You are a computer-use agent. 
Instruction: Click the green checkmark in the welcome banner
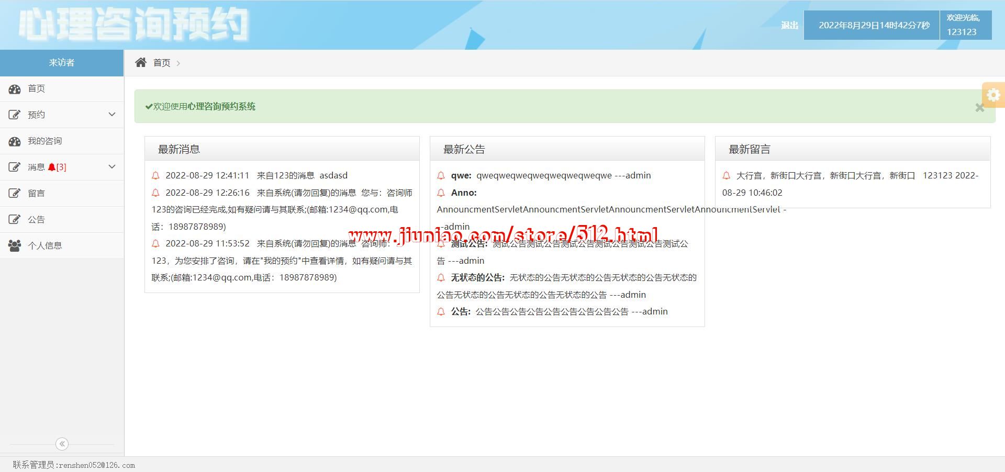[x=149, y=107]
